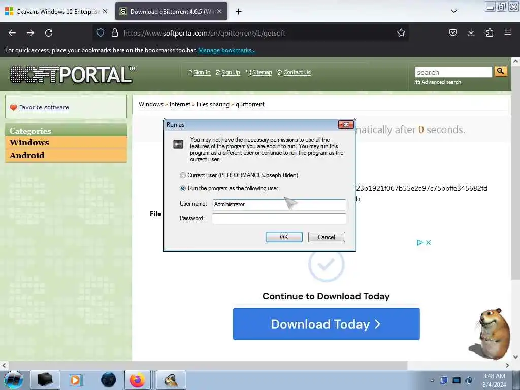Open the Internet breadcrumb
This screenshot has width=520, height=390.
coord(180,104)
